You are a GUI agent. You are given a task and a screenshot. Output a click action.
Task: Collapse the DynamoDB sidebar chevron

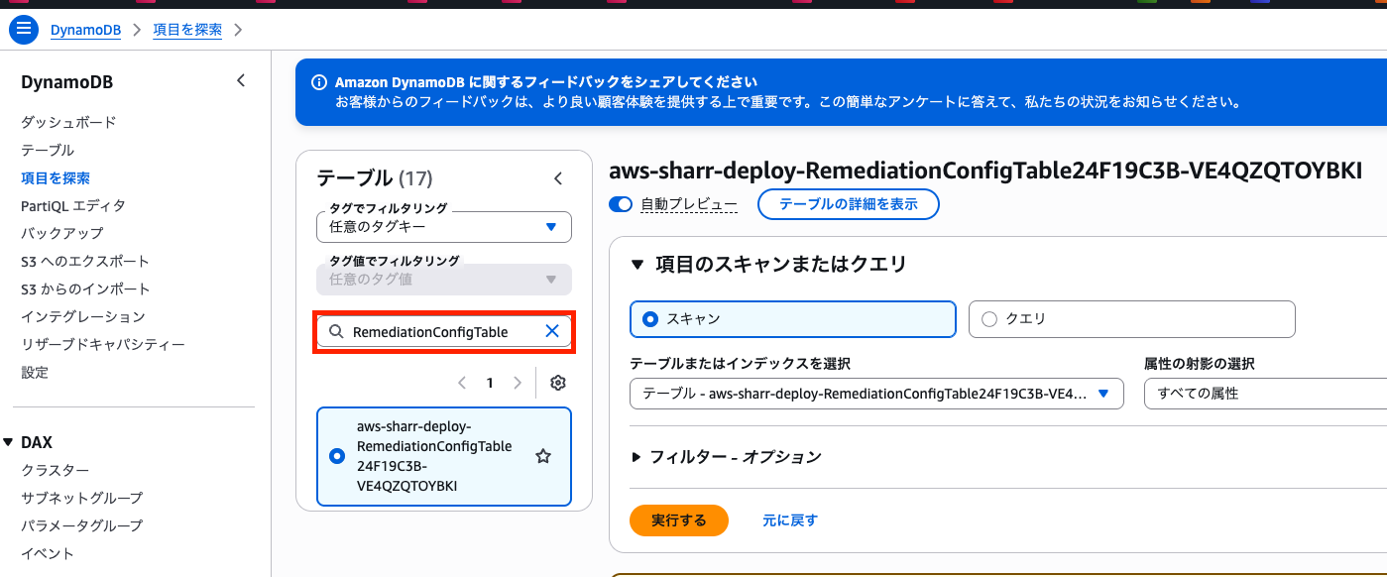(240, 80)
